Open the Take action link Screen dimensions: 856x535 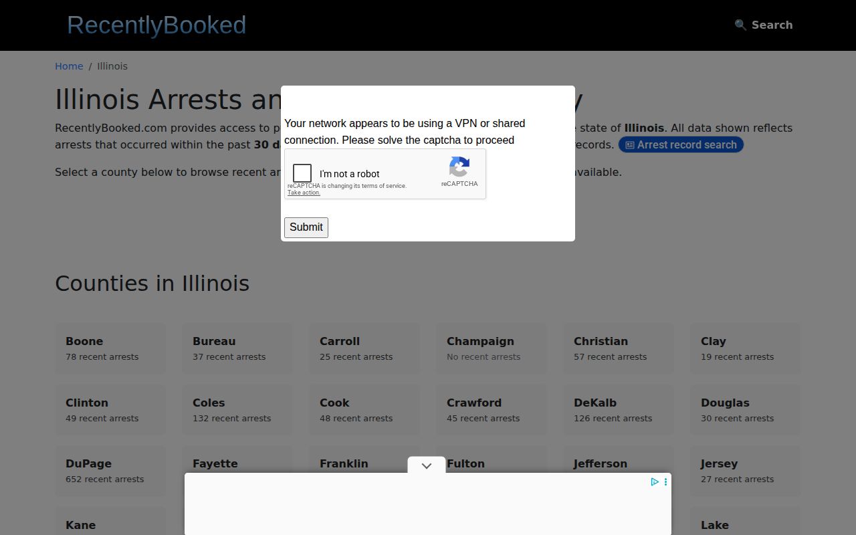(304, 193)
